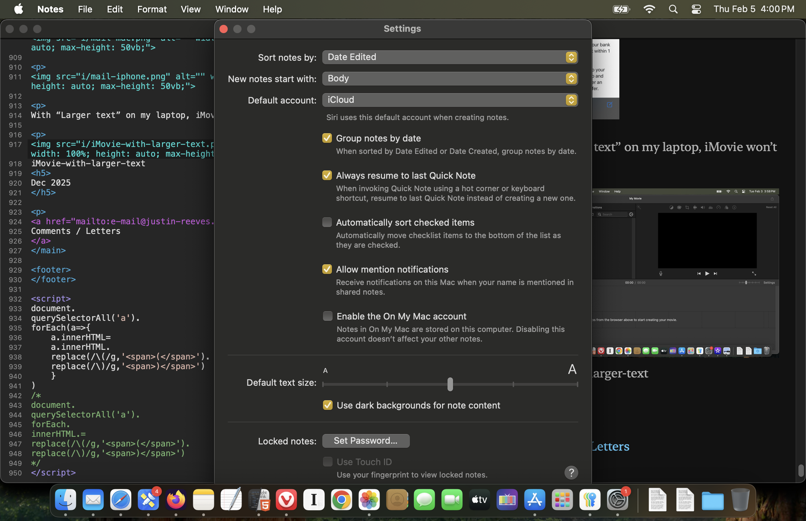
Task: Open the Notes app in dock
Action: click(x=203, y=500)
